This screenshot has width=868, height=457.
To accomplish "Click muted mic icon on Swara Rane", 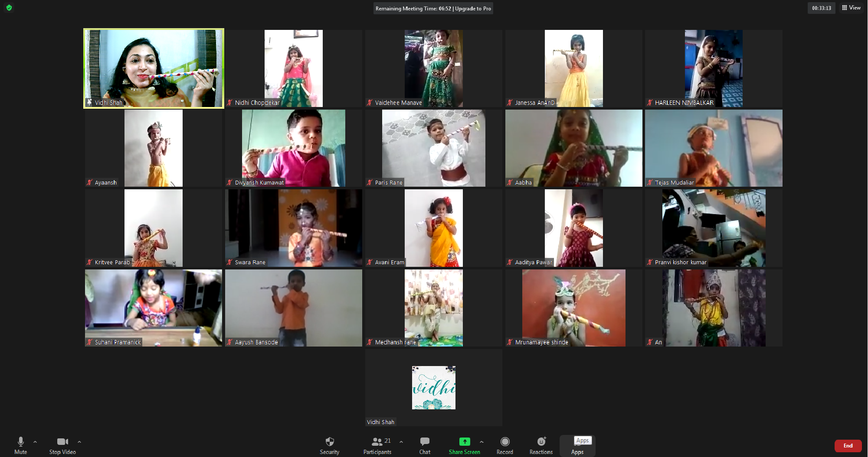I will (x=229, y=262).
